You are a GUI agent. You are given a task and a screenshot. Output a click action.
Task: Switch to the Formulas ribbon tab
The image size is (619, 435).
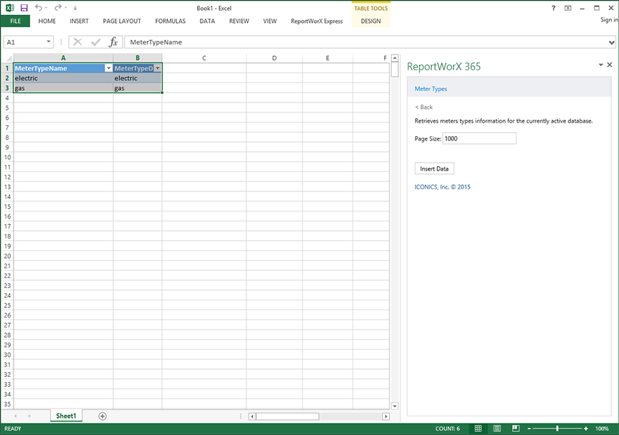[x=170, y=21]
